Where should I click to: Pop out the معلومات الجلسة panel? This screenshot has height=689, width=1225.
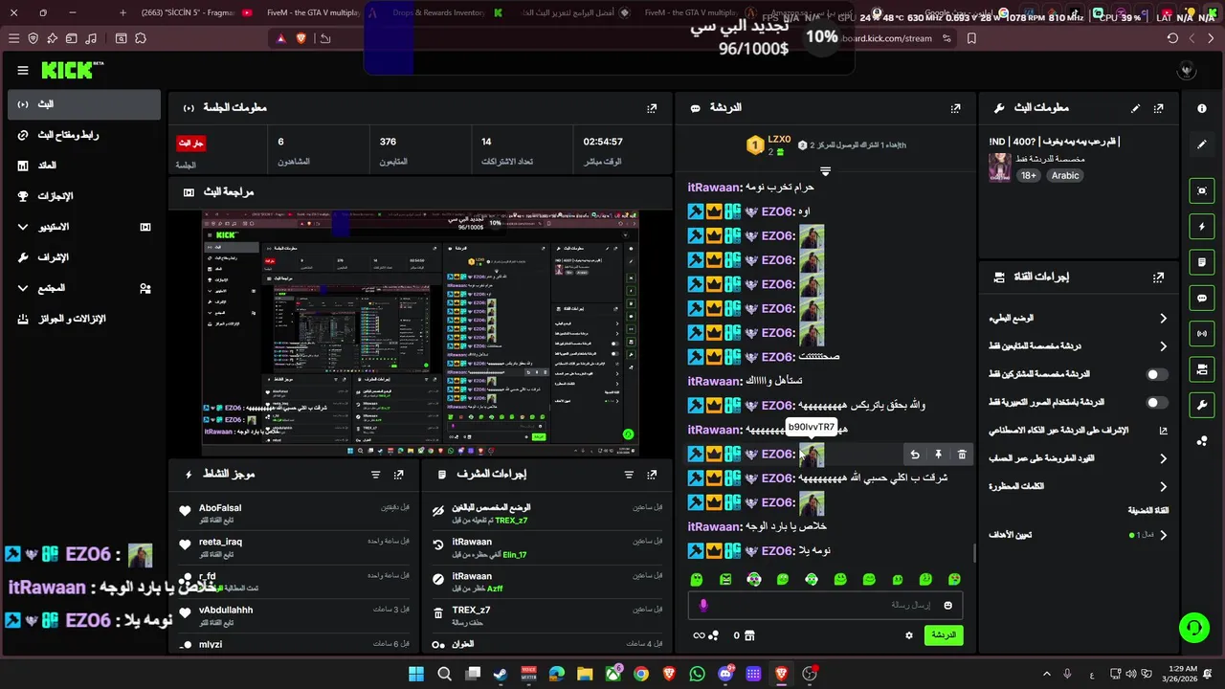point(652,108)
